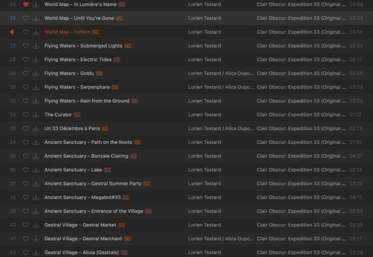Like Gestral Village - Gestral Market with heart

coord(25,225)
